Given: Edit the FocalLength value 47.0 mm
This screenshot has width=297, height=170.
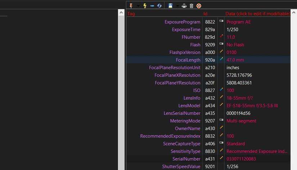Looking at the screenshot, I should (x=235, y=60).
